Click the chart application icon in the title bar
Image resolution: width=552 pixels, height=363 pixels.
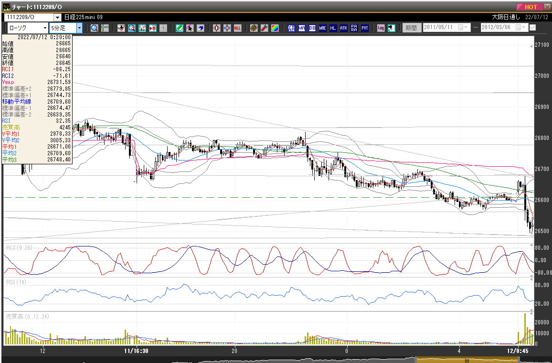[x=6, y=7]
